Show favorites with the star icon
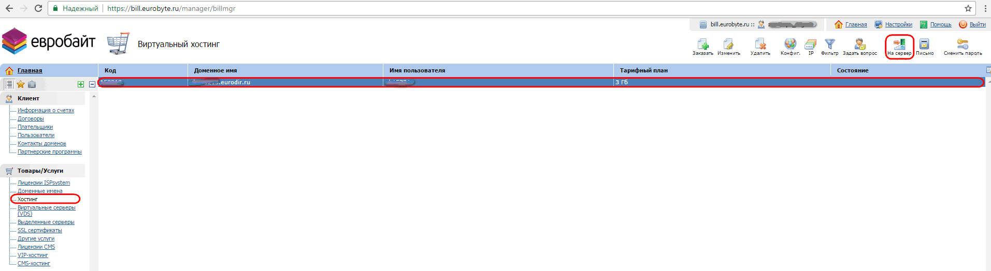 coord(21,84)
